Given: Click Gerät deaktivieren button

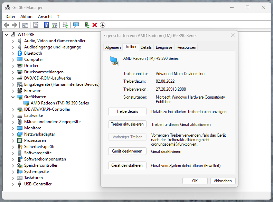Looking at the screenshot, I should pyautogui.click(x=127, y=151).
